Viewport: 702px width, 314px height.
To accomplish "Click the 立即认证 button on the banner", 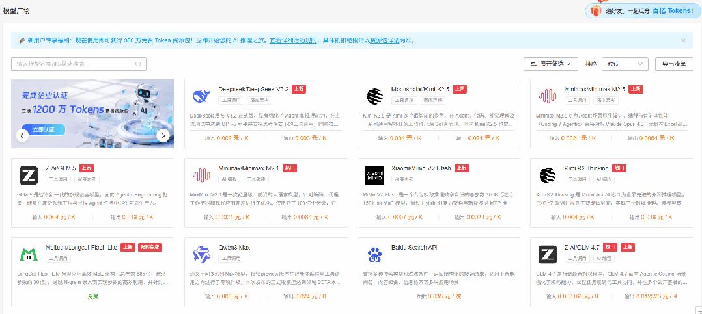I will coord(42,130).
